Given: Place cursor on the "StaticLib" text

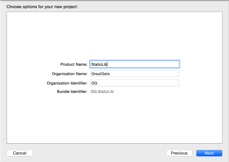Looking at the screenshot, I should (99, 64).
